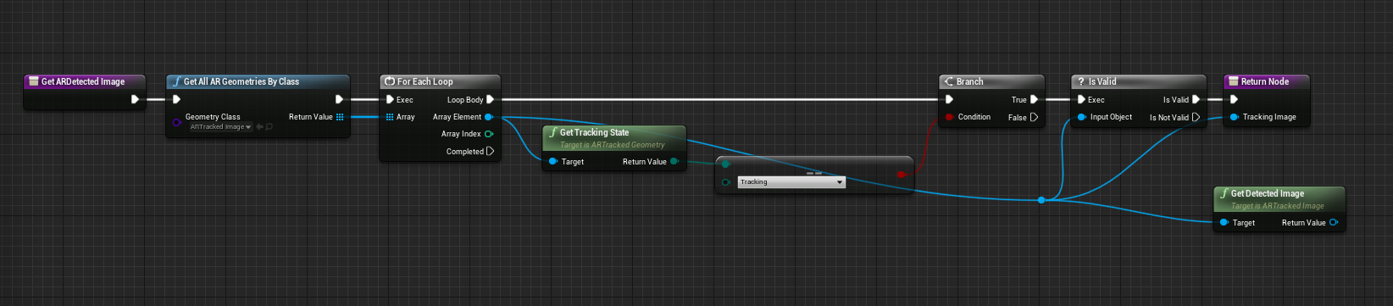Click the exec input pin on Return Node
1393x306 pixels.
click(1234, 99)
